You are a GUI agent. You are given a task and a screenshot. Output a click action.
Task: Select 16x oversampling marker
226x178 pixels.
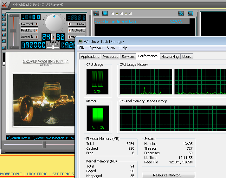point(58,43)
